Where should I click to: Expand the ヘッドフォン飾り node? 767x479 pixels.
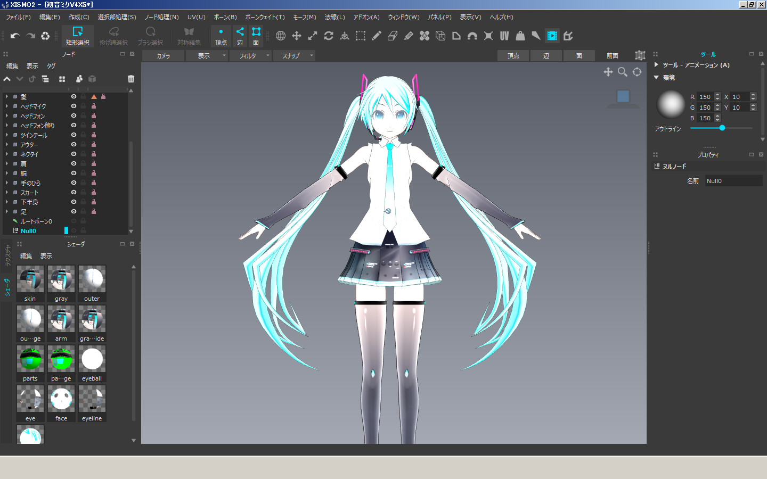pos(7,126)
